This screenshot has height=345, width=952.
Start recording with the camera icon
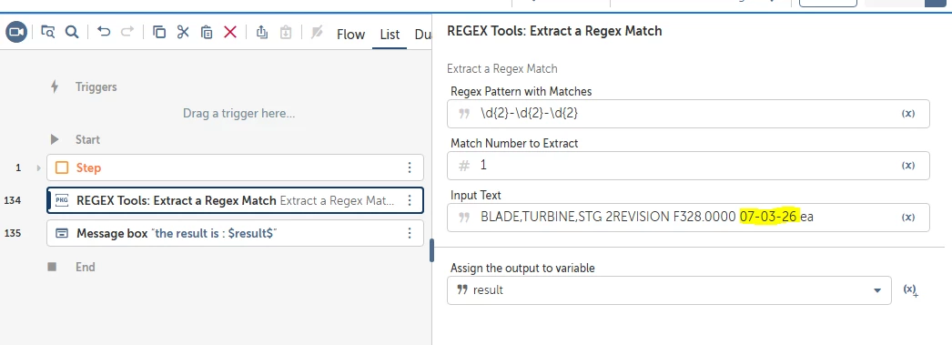point(16,32)
